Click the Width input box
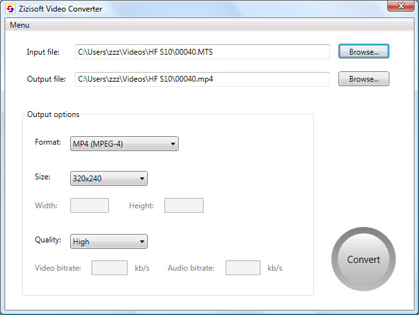The image size is (419, 315). point(90,206)
